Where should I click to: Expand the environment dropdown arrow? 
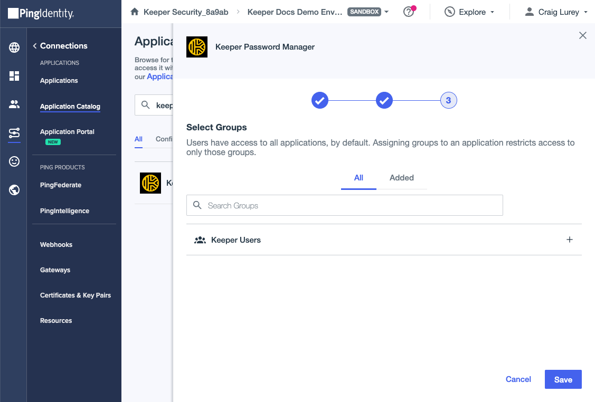point(386,12)
